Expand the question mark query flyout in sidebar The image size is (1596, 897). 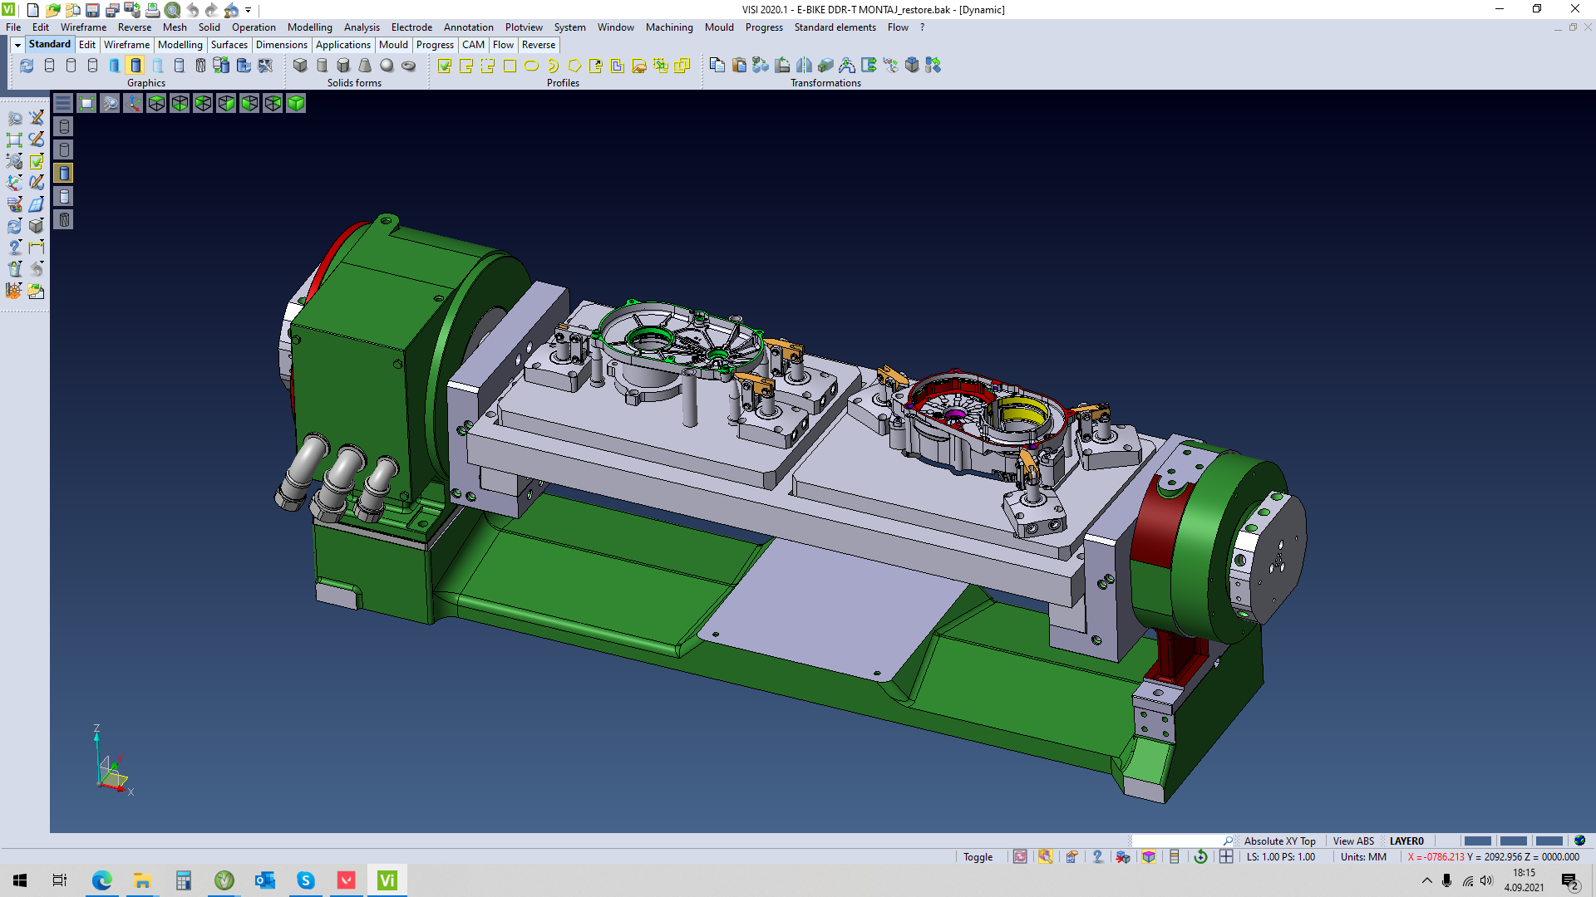tap(14, 248)
